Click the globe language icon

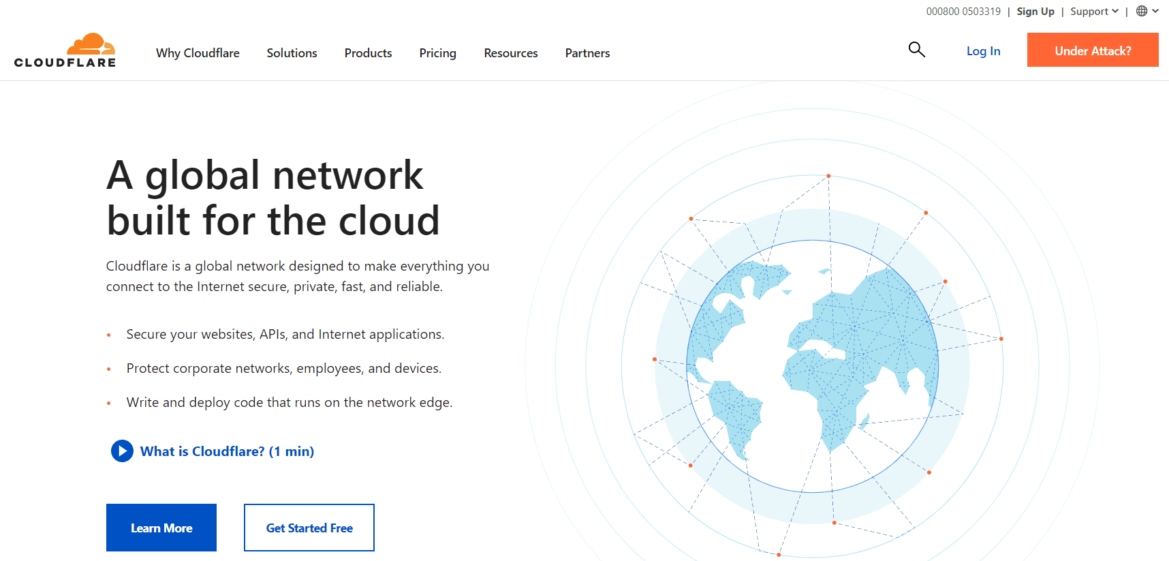(1142, 11)
